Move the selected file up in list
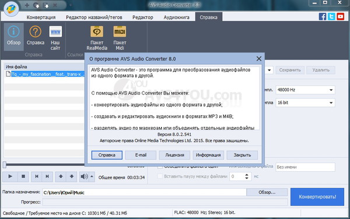Viewport: 350px width, 219px height. click(61, 176)
